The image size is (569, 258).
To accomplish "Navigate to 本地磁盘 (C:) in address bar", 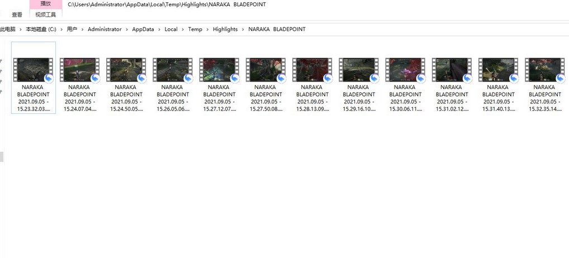I will coord(41,30).
